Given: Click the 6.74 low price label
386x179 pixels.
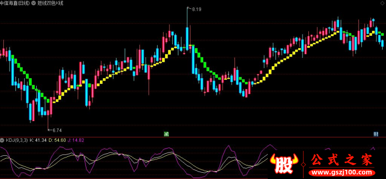Looking at the screenshot, I should [x=57, y=130].
